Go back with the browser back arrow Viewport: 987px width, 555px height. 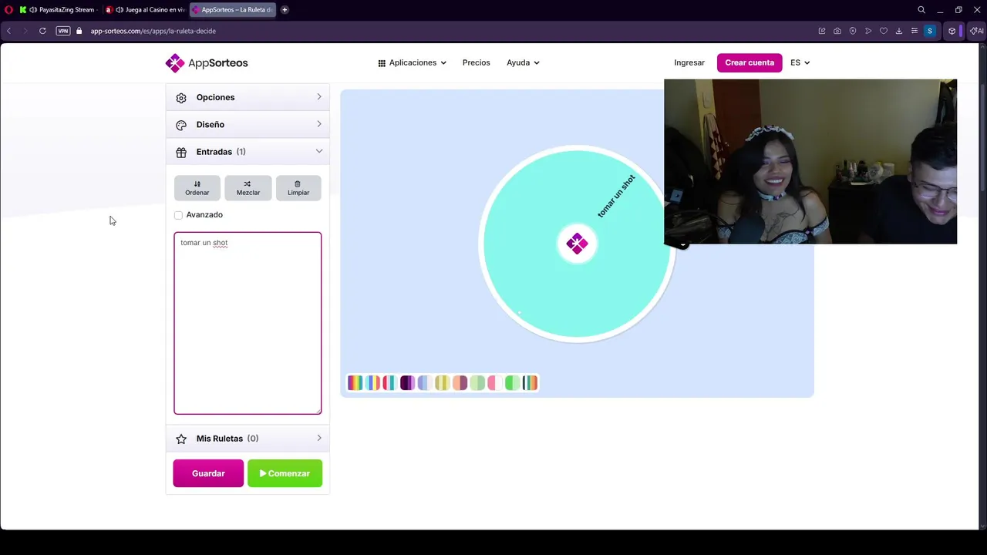[8, 31]
